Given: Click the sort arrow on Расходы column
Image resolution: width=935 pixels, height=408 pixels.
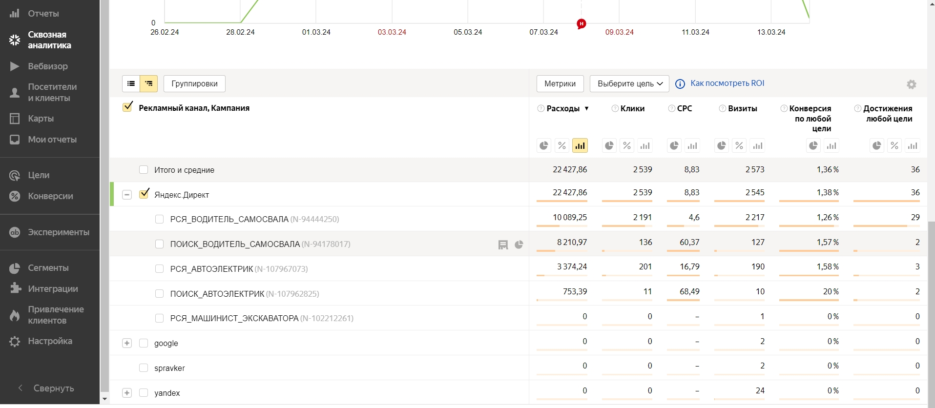Looking at the screenshot, I should [x=586, y=108].
